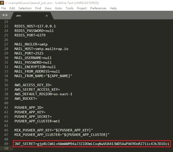Click line MAIL_MAILER=smtp
This screenshot has height=152, width=173.
31,44
